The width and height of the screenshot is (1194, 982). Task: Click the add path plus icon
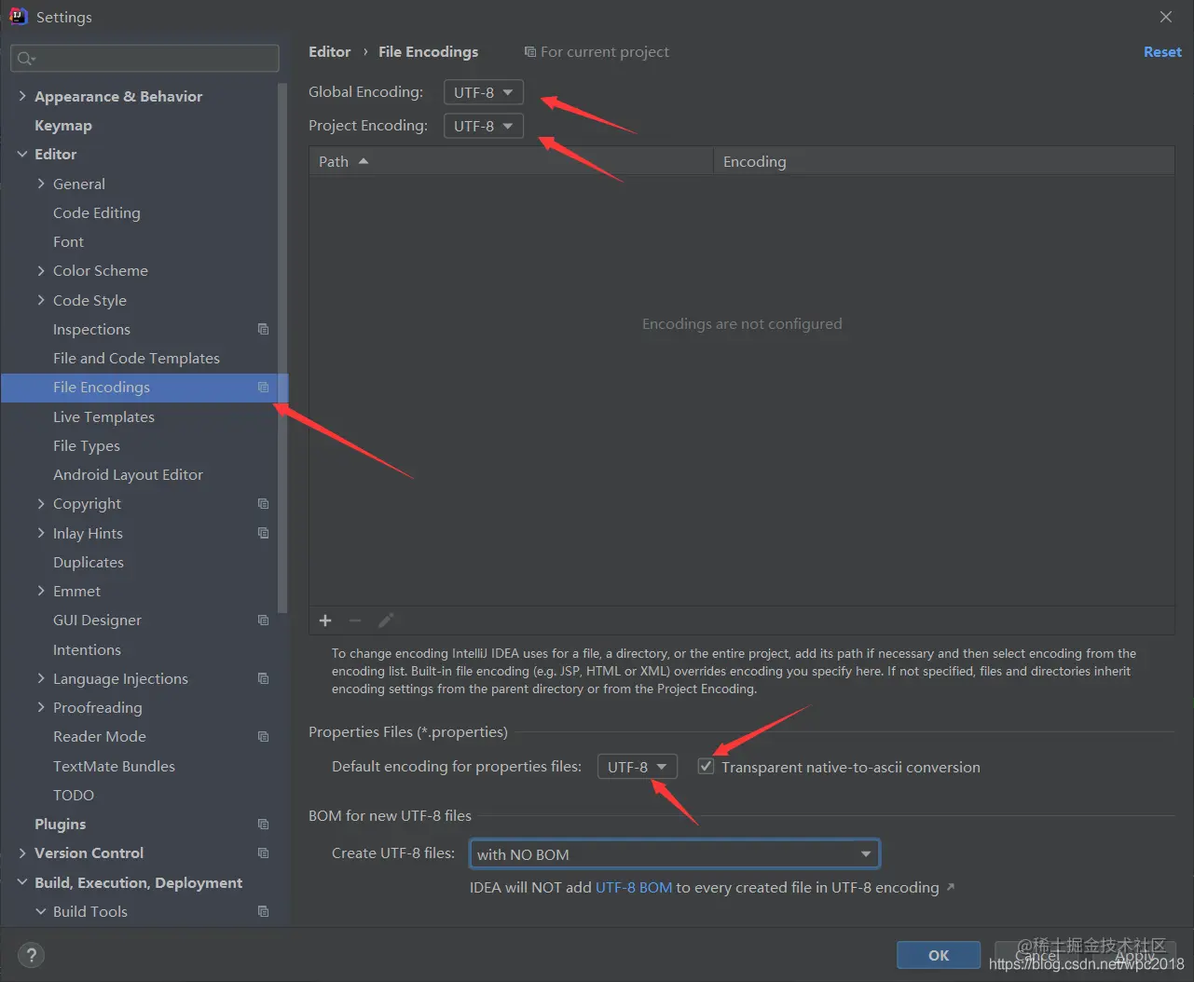pyautogui.click(x=325, y=621)
